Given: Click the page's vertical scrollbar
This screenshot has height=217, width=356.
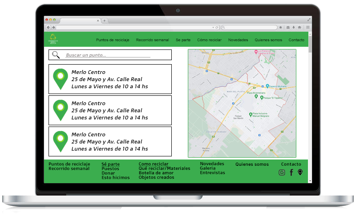Looking at the screenshot, I should (310, 45).
